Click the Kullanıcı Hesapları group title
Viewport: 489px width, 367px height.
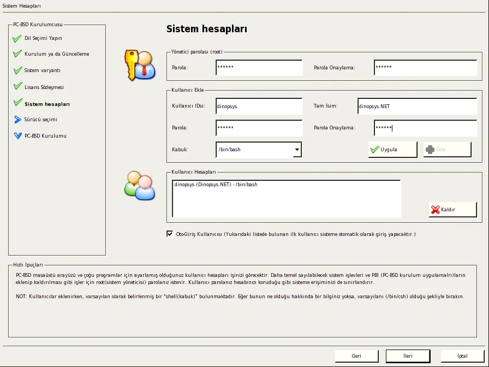194,172
